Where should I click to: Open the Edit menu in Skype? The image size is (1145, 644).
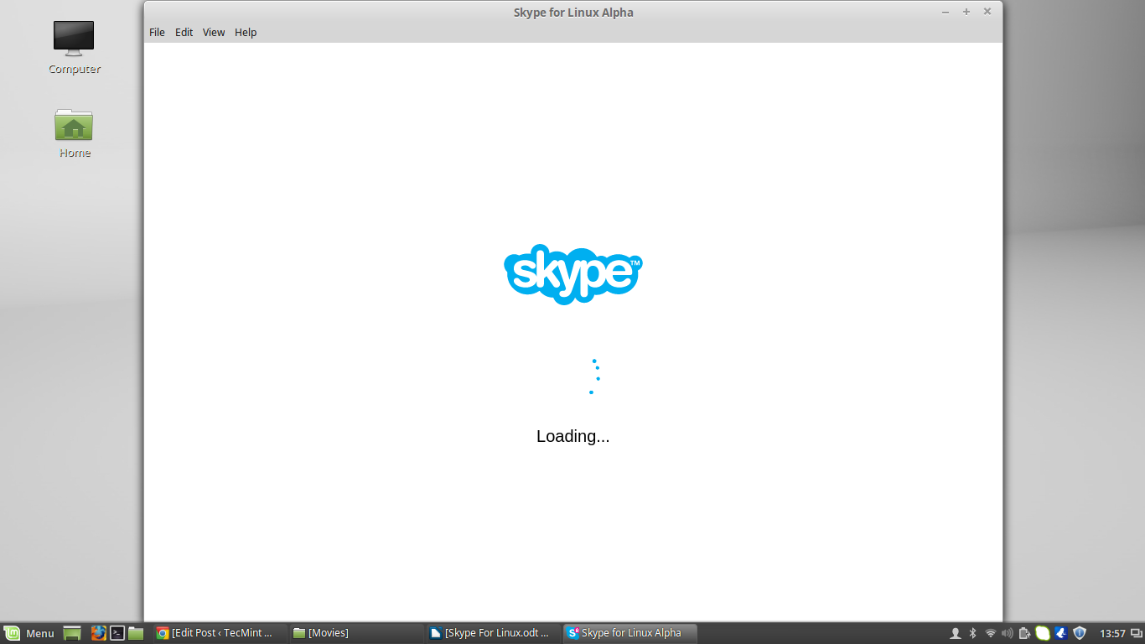(x=184, y=33)
